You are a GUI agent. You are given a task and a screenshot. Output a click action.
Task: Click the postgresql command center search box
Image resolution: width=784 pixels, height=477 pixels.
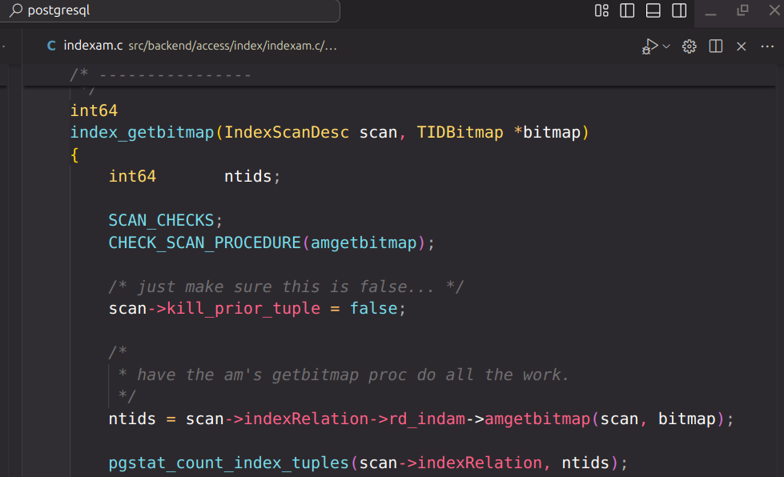pyautogui.click(x=172, y=10)
